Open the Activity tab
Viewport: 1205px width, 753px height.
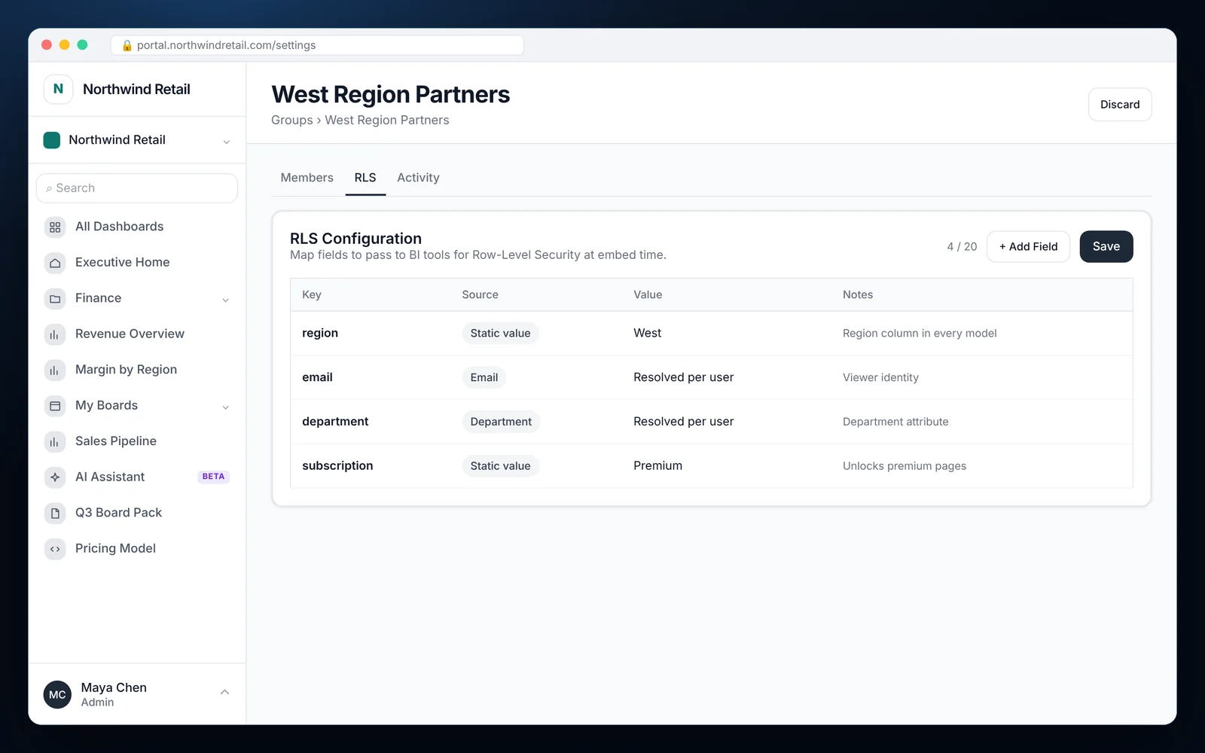pyautogui.click(x=418, y=178)
